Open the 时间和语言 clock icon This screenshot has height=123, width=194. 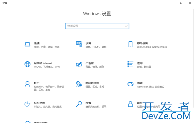tap(79, 84)
